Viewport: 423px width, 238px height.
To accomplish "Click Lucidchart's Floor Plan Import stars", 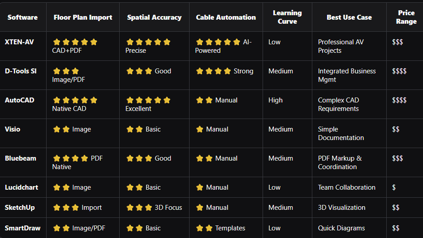I will pos(61,187).
